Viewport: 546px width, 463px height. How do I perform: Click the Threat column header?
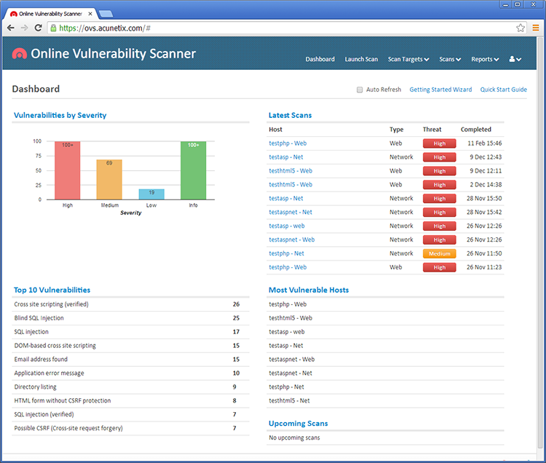point(432,130)
